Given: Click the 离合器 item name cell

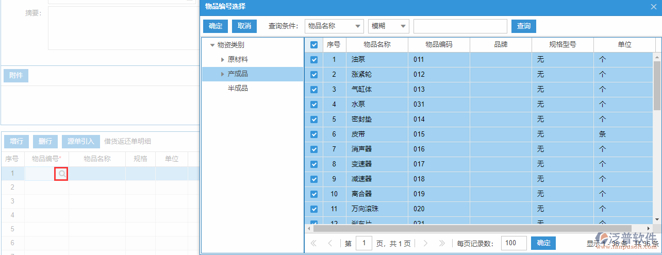Looking at the screenshot, I should coord(377,194).
